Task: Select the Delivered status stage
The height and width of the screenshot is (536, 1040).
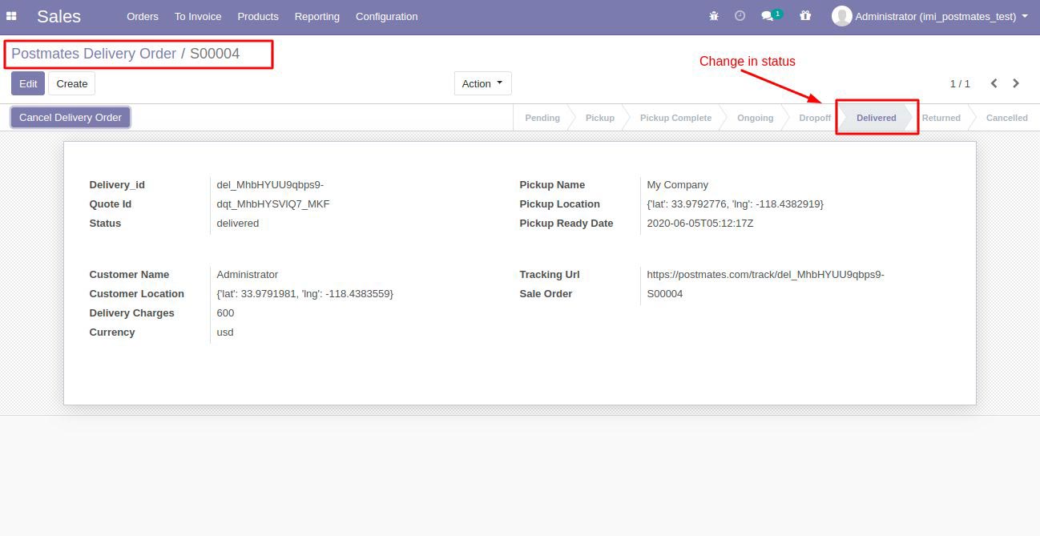Action: (877, 118)
